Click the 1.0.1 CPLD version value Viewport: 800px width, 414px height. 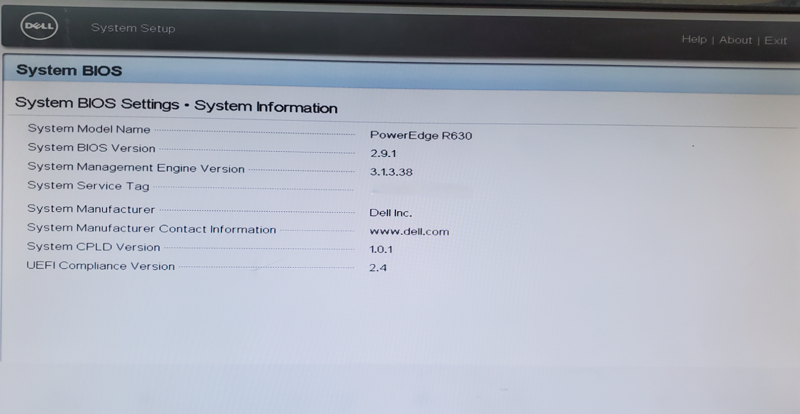(381, 250)
